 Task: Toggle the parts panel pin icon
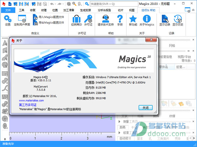[x=188, y=51]
